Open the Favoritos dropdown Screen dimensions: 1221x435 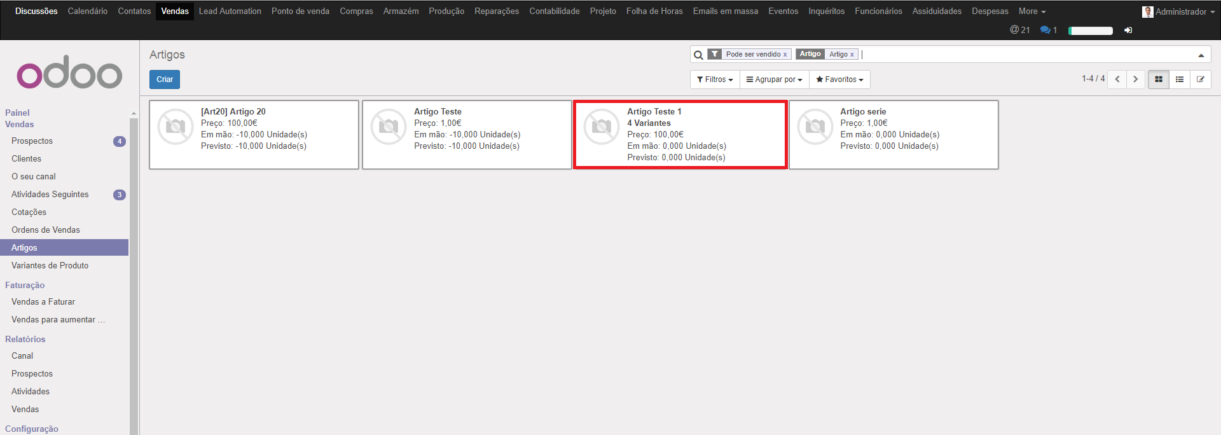[x=839, y=79]
